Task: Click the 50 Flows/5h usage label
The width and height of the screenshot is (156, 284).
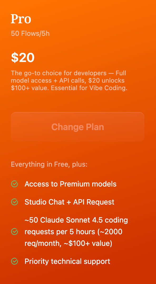Action: (30, 33)
